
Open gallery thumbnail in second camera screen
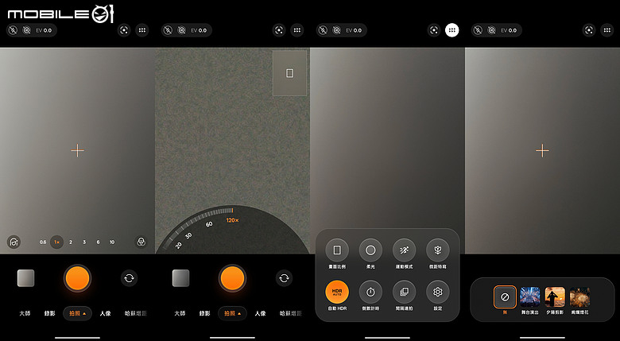pos(180,278)
